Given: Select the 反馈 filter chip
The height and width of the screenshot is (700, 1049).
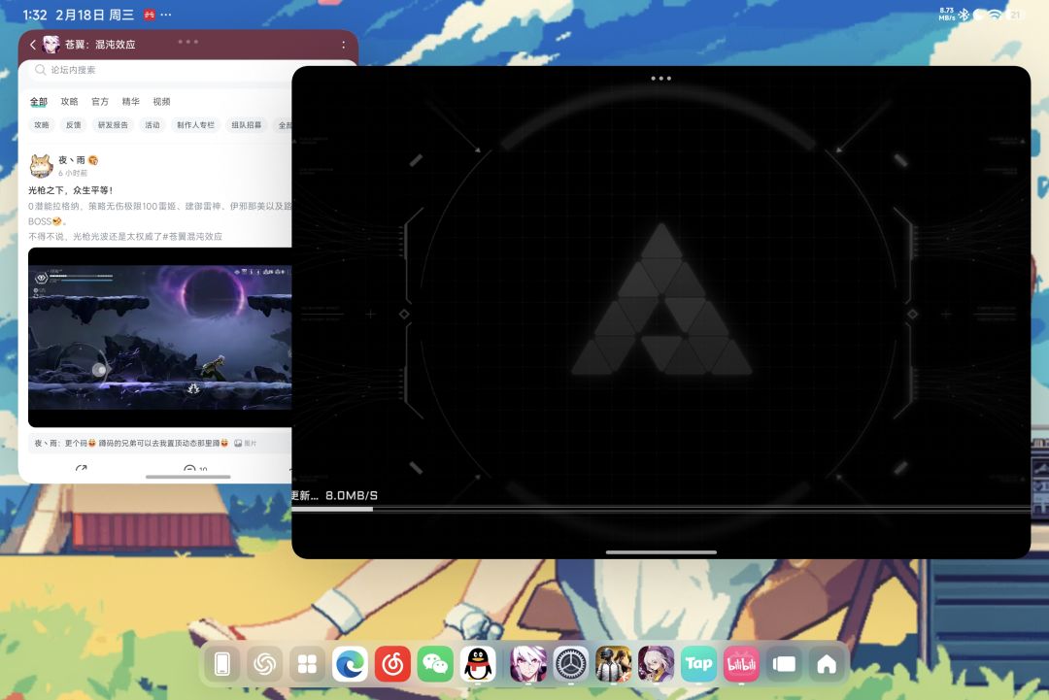Looking at the screenshot, I should (74, 125).
